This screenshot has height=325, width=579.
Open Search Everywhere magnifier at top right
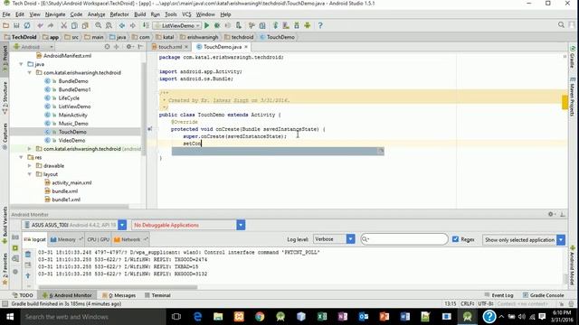click(561, 24)
